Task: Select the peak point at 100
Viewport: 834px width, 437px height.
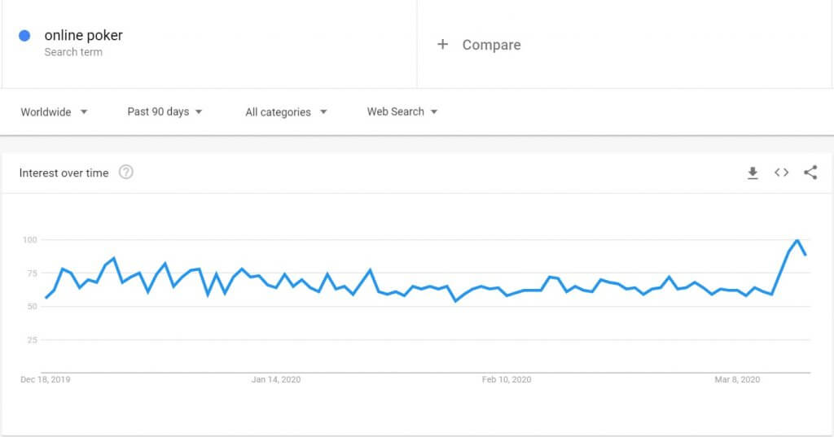Action: tap(797, 240)
